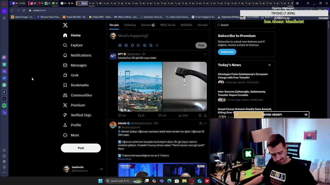Open WhatsApp in Opera sidebar
The image size is (330, 185).
point(4,85)
